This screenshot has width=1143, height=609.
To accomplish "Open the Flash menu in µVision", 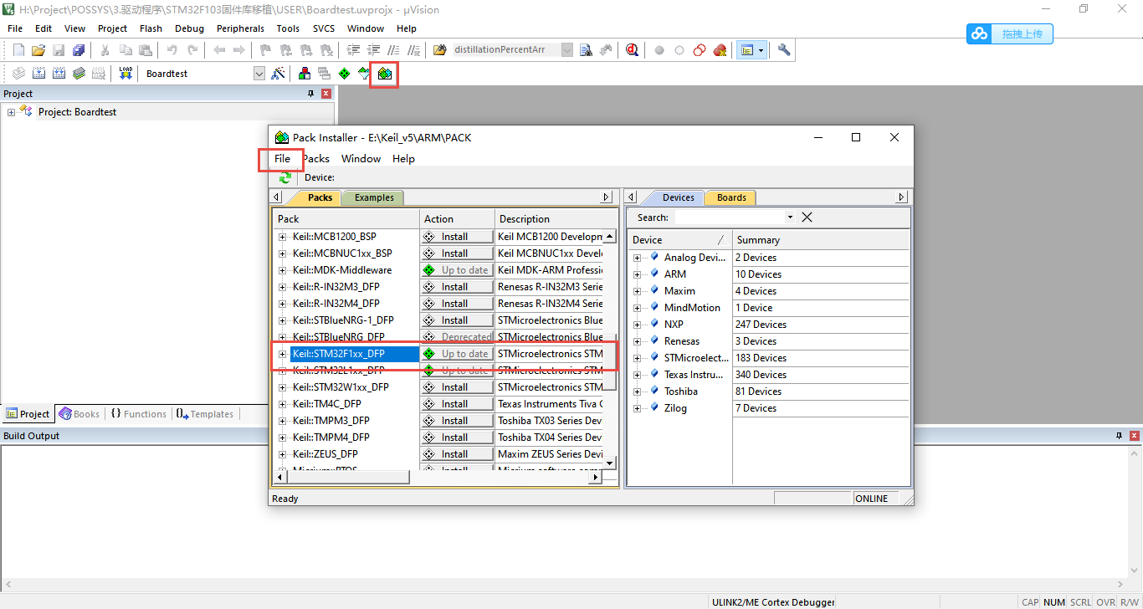I will (x=151, y=28).
